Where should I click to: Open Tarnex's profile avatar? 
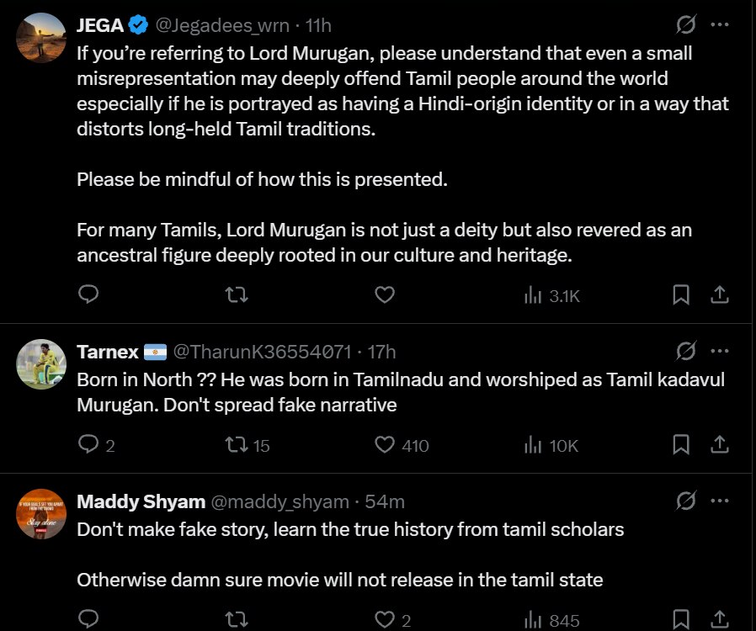click(x=41, y=364)
